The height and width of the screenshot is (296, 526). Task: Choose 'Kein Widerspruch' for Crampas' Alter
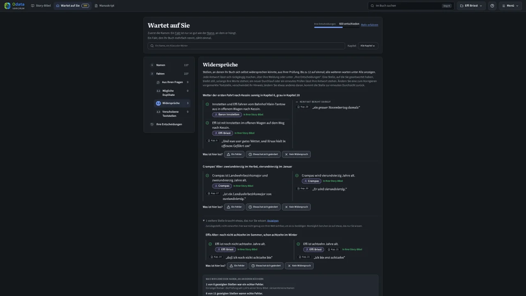click(x=296, y=207)
